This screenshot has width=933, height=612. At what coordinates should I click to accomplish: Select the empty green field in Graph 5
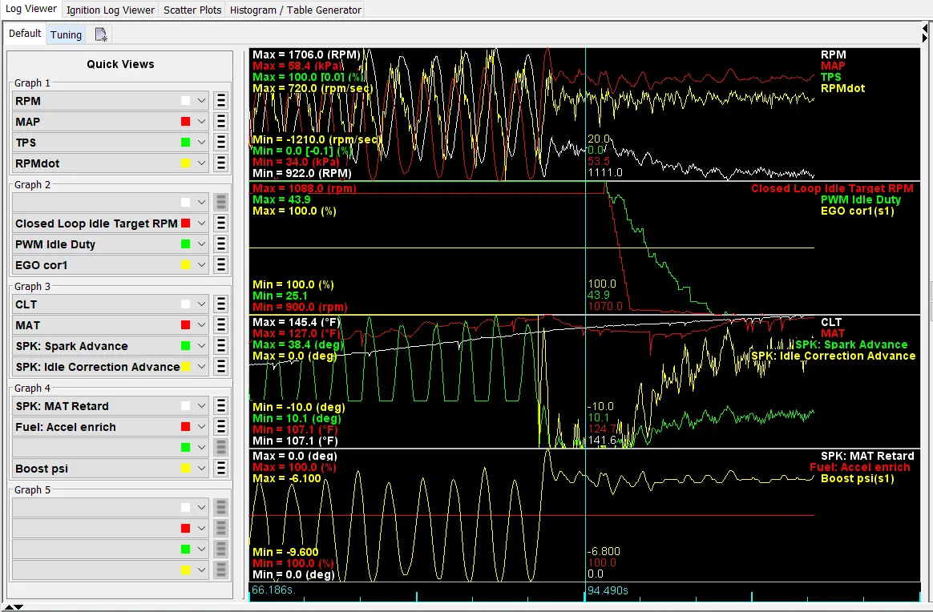(110, 549)
